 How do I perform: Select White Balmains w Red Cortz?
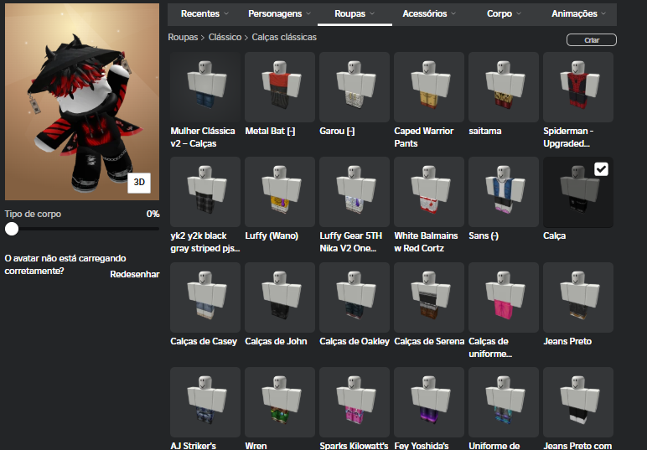429,192
